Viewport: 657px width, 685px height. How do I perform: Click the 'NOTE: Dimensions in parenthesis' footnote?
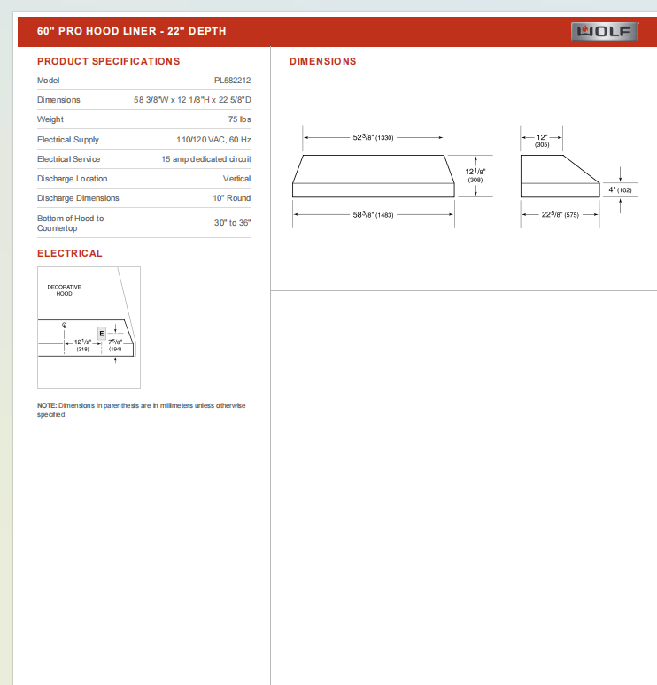[141, 410]
